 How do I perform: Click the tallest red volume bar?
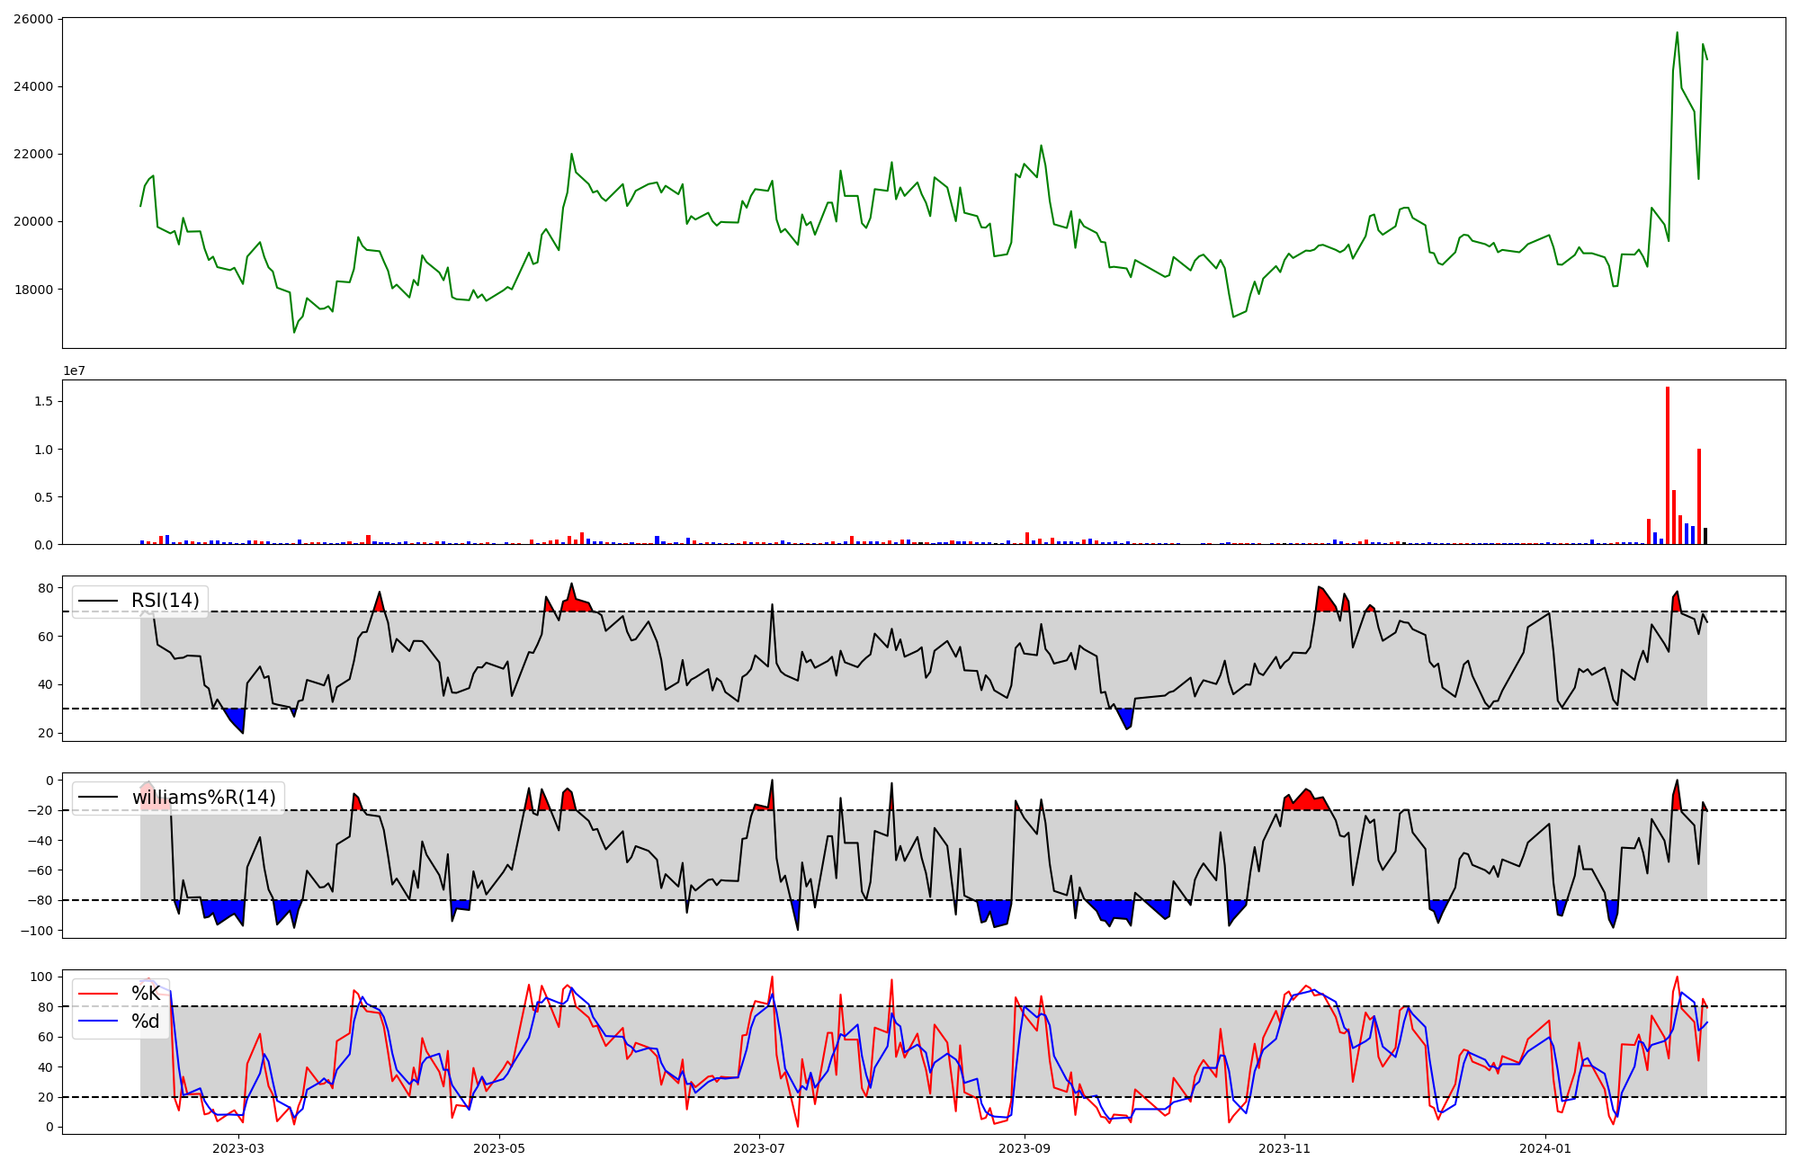click(1668, 466)
